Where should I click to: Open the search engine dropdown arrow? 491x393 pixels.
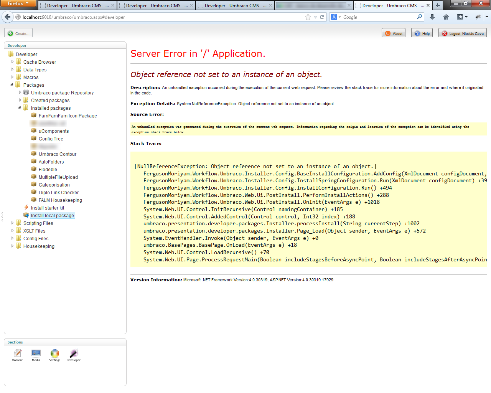[x=339, y=17]
